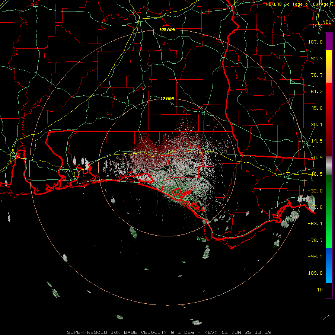This screenshot has height=335, width=335.
Task: Click the 92.3 velocity scale value
Action: tap(317, 58)
